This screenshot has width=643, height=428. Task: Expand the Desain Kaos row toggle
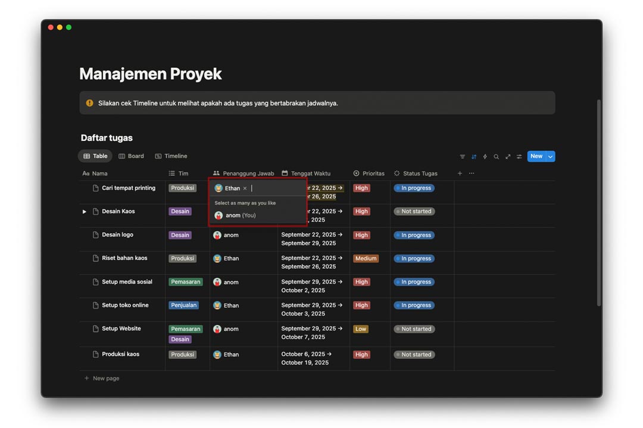[x=85, y=212]
